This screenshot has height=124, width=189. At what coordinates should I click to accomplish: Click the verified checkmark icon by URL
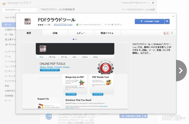(77, 25)
